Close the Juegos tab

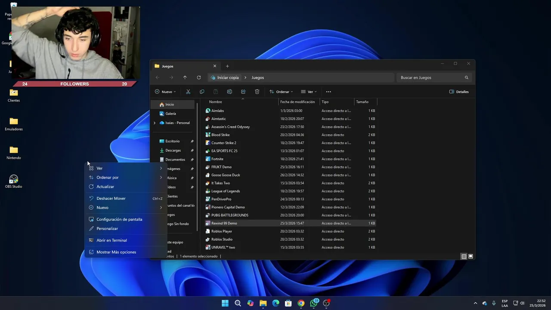pos(215,66)
